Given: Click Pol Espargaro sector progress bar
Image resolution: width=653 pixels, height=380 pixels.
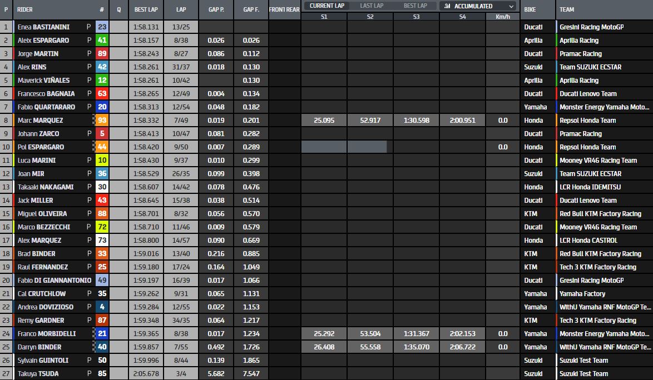Looking at the screenshot, I should (x=344, y=147).
